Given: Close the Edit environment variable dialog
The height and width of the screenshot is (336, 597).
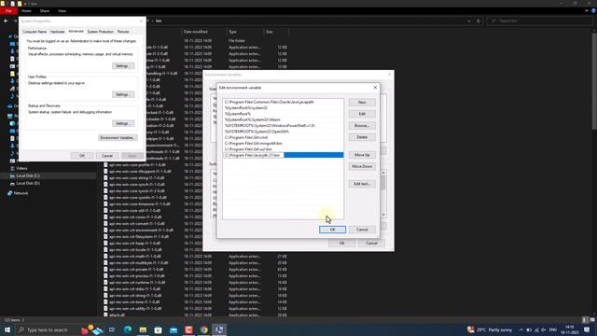Looking at the screenshot, I should click(375, 87).
